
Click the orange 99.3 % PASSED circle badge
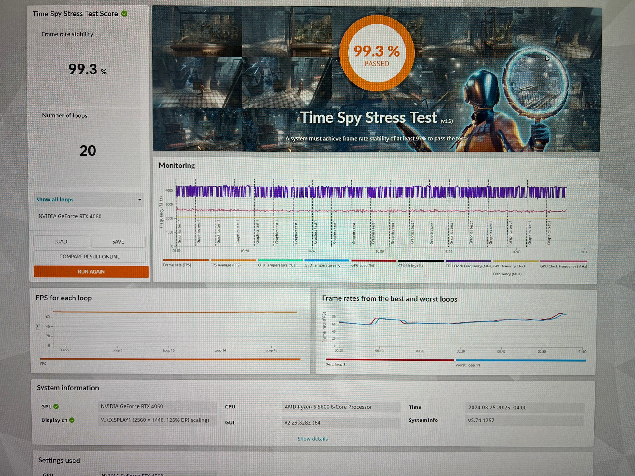tap(377, 53)
